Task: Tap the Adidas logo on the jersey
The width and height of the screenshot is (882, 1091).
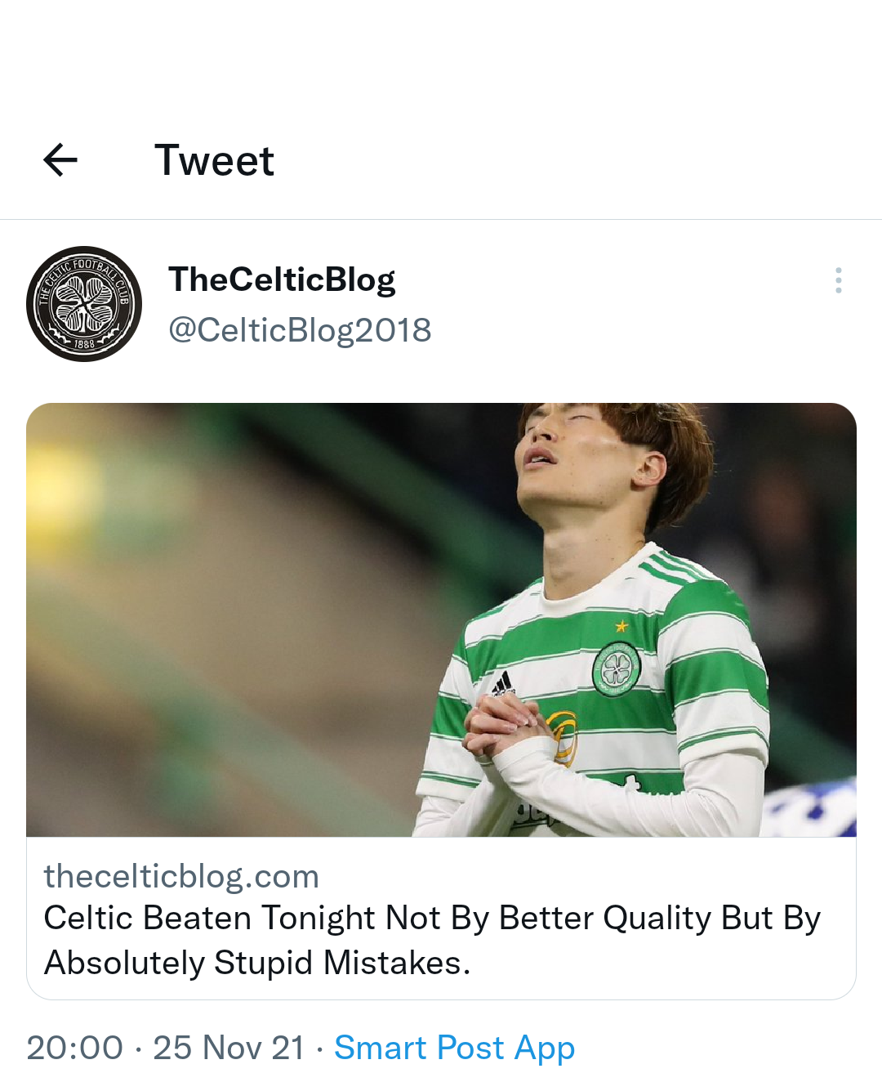Action: [503, 683]
